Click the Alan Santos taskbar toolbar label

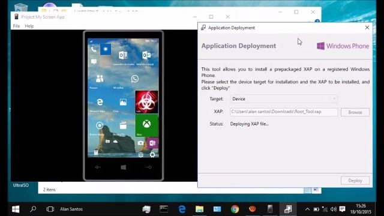[x=71, y=209]
